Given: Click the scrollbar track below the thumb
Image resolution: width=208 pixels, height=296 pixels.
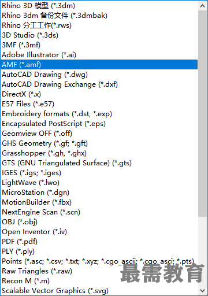Looking at the screenshot, I should pyautogui.click(x=202, y=251).
